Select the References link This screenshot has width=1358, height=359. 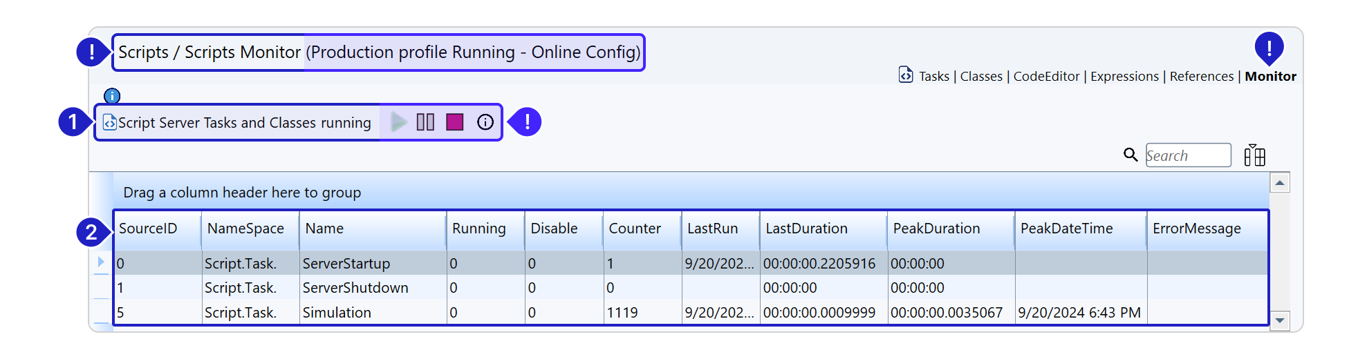click(1201, 77)
